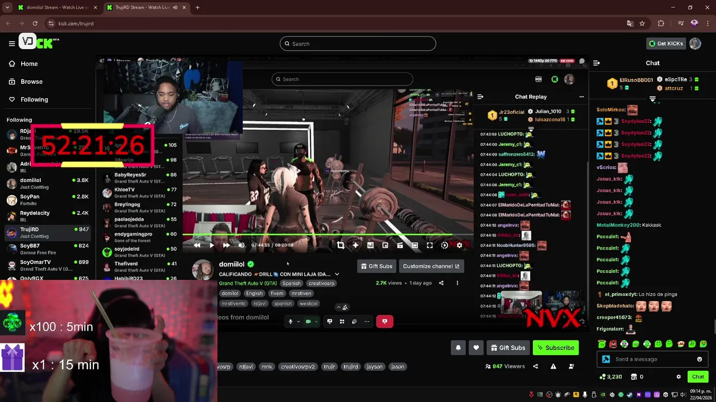The image size is (716, 402).
Task: Open the camera options dropdown arrow
Action: click(316, 322)
